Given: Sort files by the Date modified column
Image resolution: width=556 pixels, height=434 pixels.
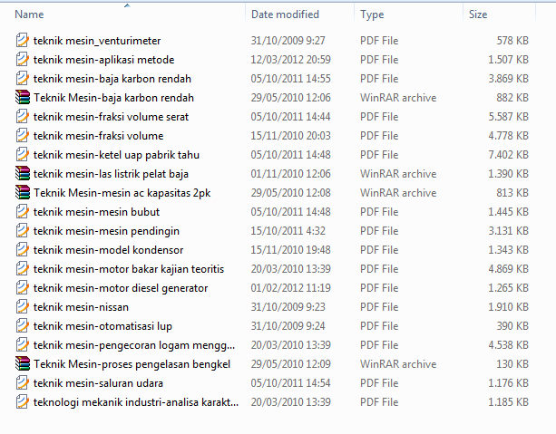Looking at the screenshot, I should [x=285, y=14].
